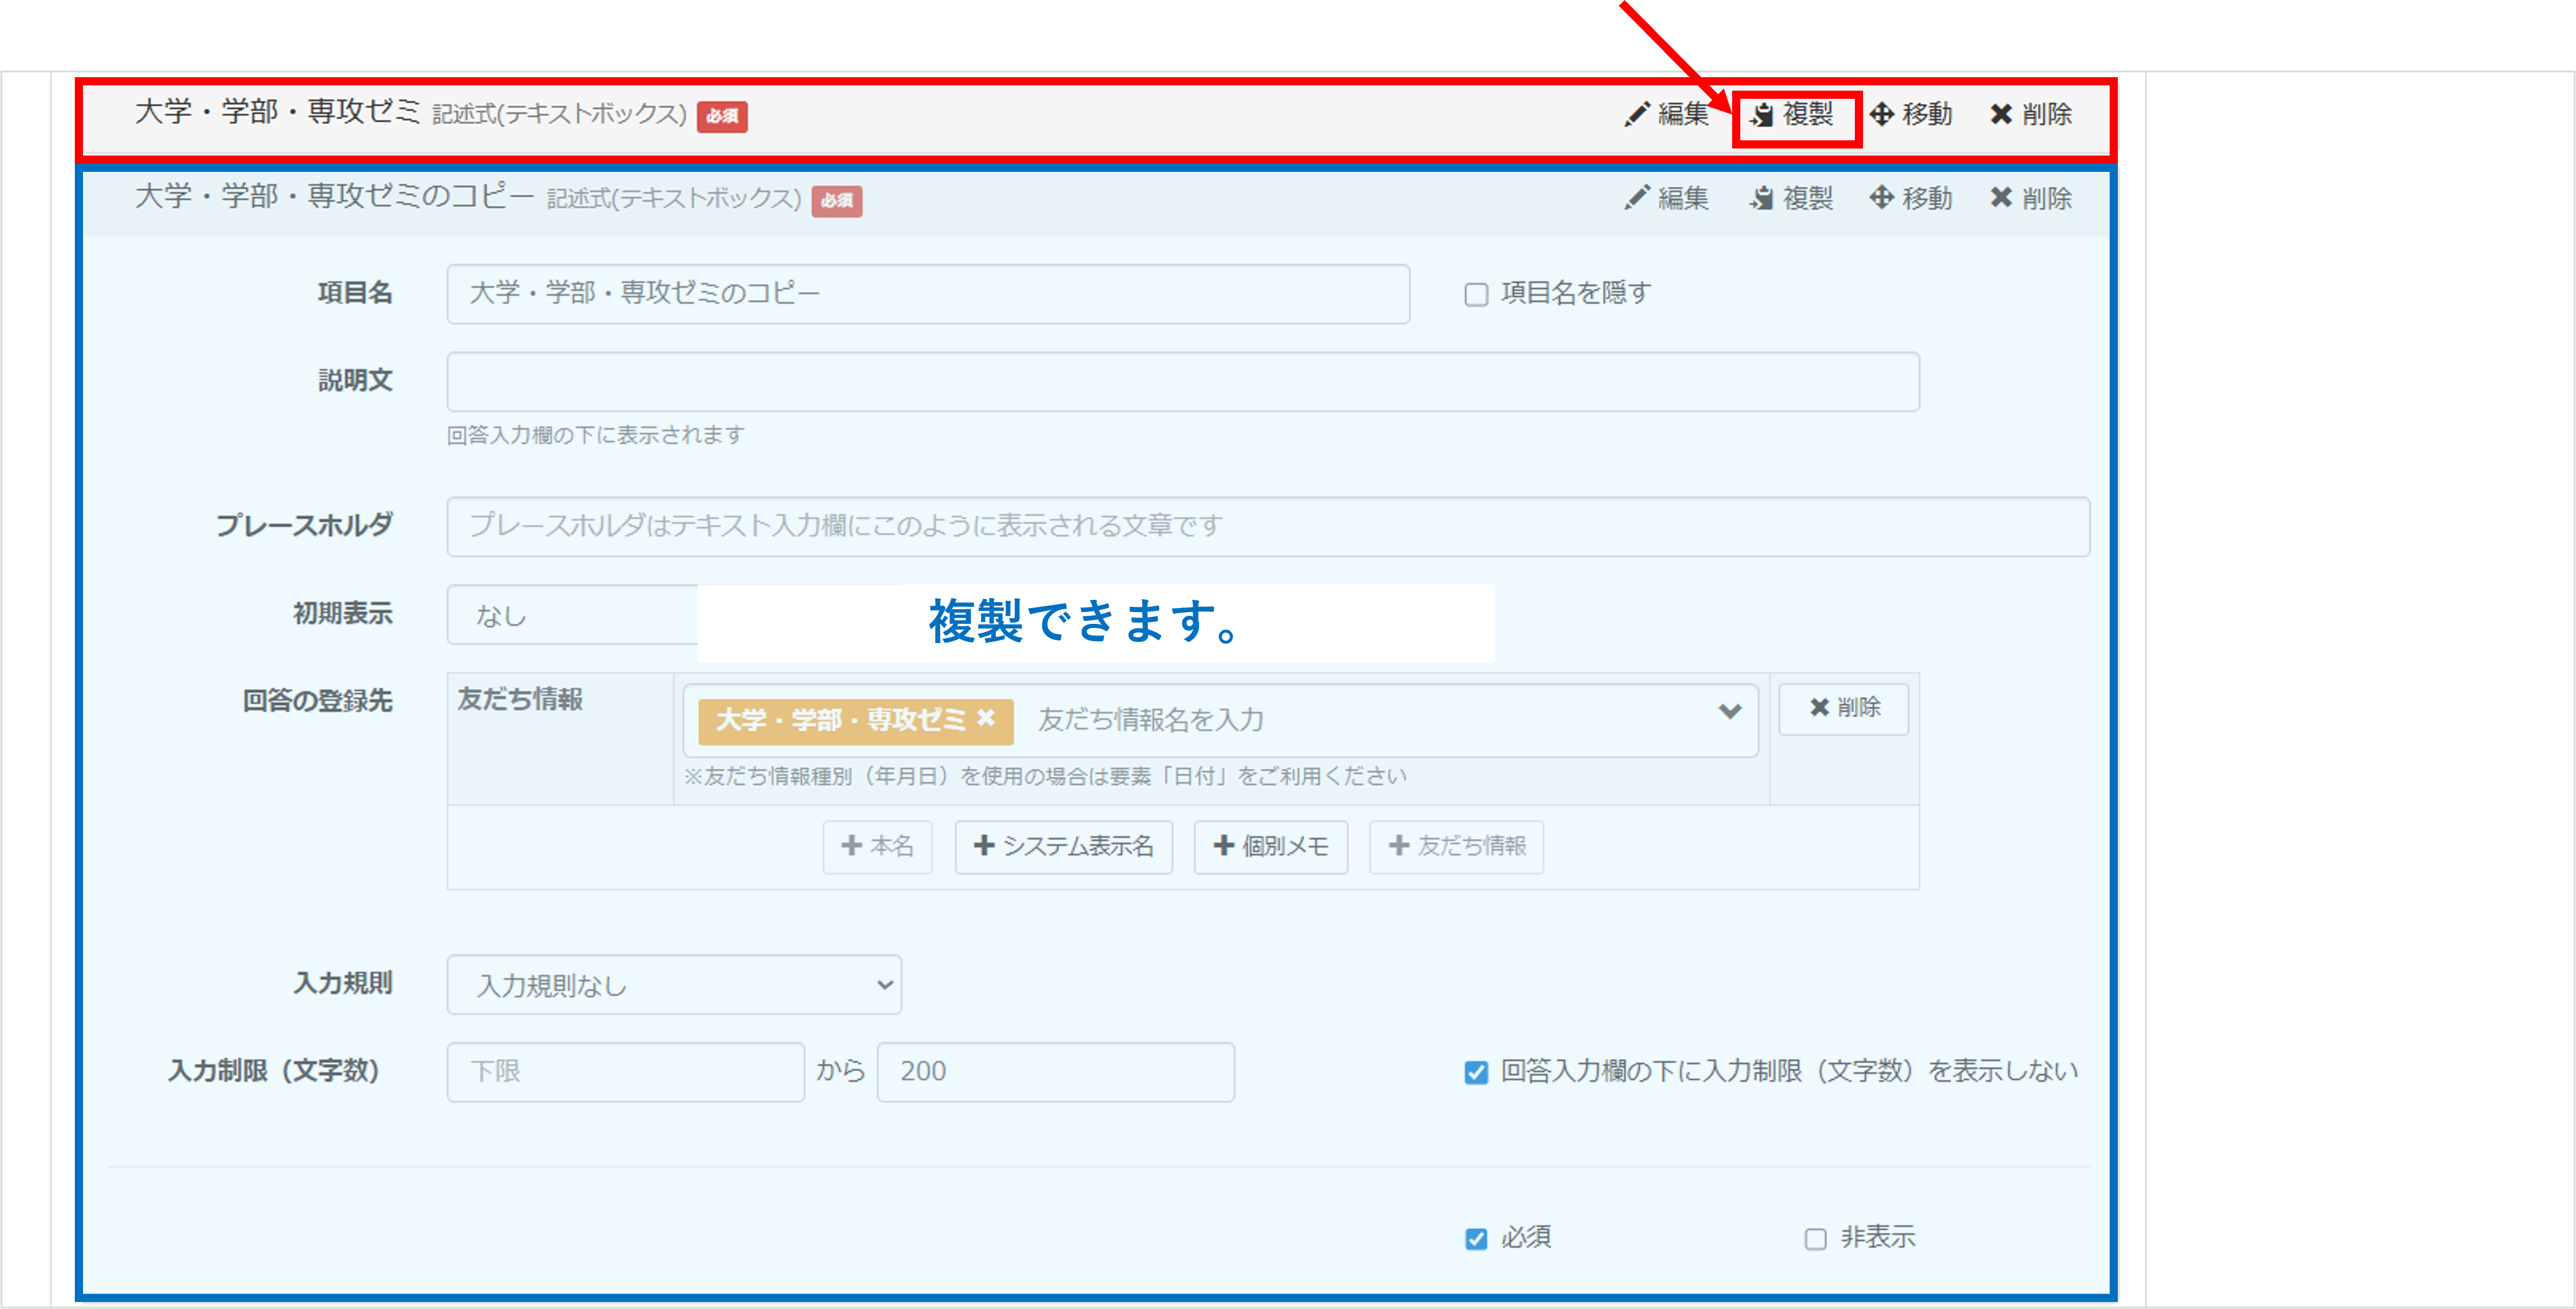Toggle the 項目名を隠す checkbox
Screen dimensions: 2576x1309
point(1476,294)
